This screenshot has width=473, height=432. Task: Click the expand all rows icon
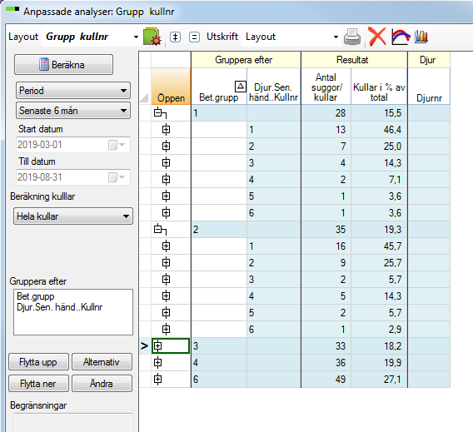(175, 37)
